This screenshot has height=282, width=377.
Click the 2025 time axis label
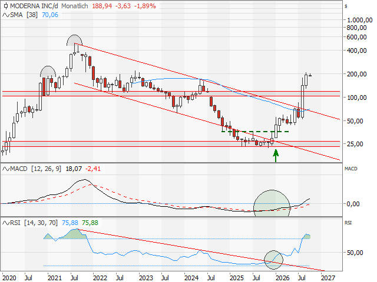click(237, 278)
